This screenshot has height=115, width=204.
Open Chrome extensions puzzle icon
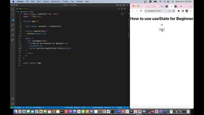(178, 11)
